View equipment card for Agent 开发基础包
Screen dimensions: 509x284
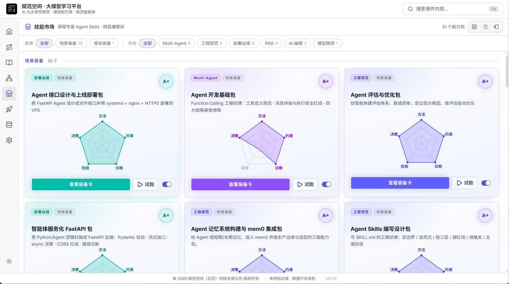240,184
